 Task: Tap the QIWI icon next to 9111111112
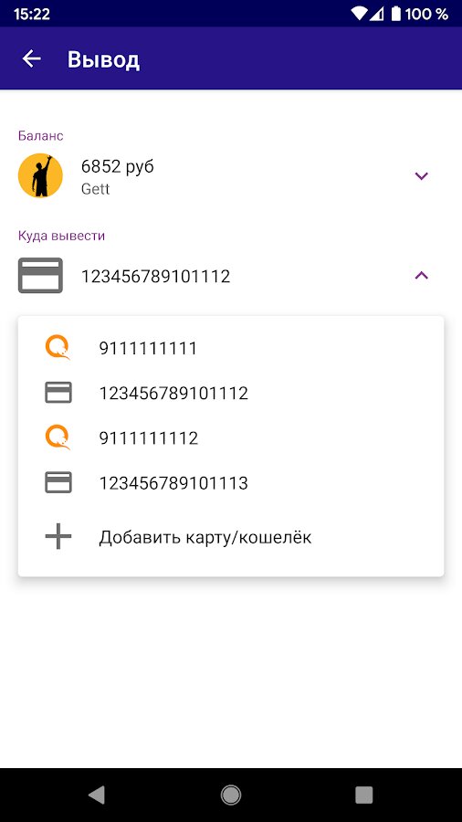[x=58, y=437]
